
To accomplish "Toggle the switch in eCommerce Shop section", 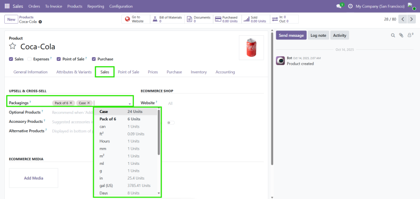I will pyautogui.click(x=171, y=123).
